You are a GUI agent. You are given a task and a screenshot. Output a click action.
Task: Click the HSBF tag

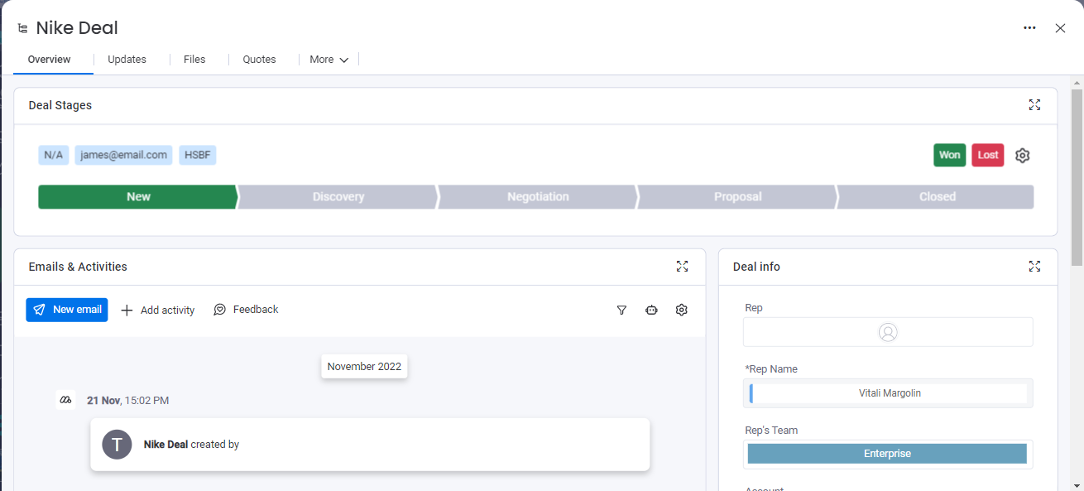click(x=198, y=155)
